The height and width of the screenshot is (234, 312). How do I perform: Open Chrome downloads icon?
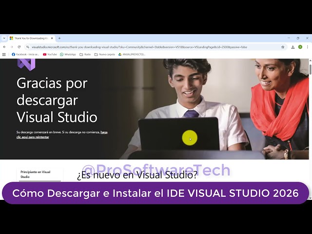point(292,47)
